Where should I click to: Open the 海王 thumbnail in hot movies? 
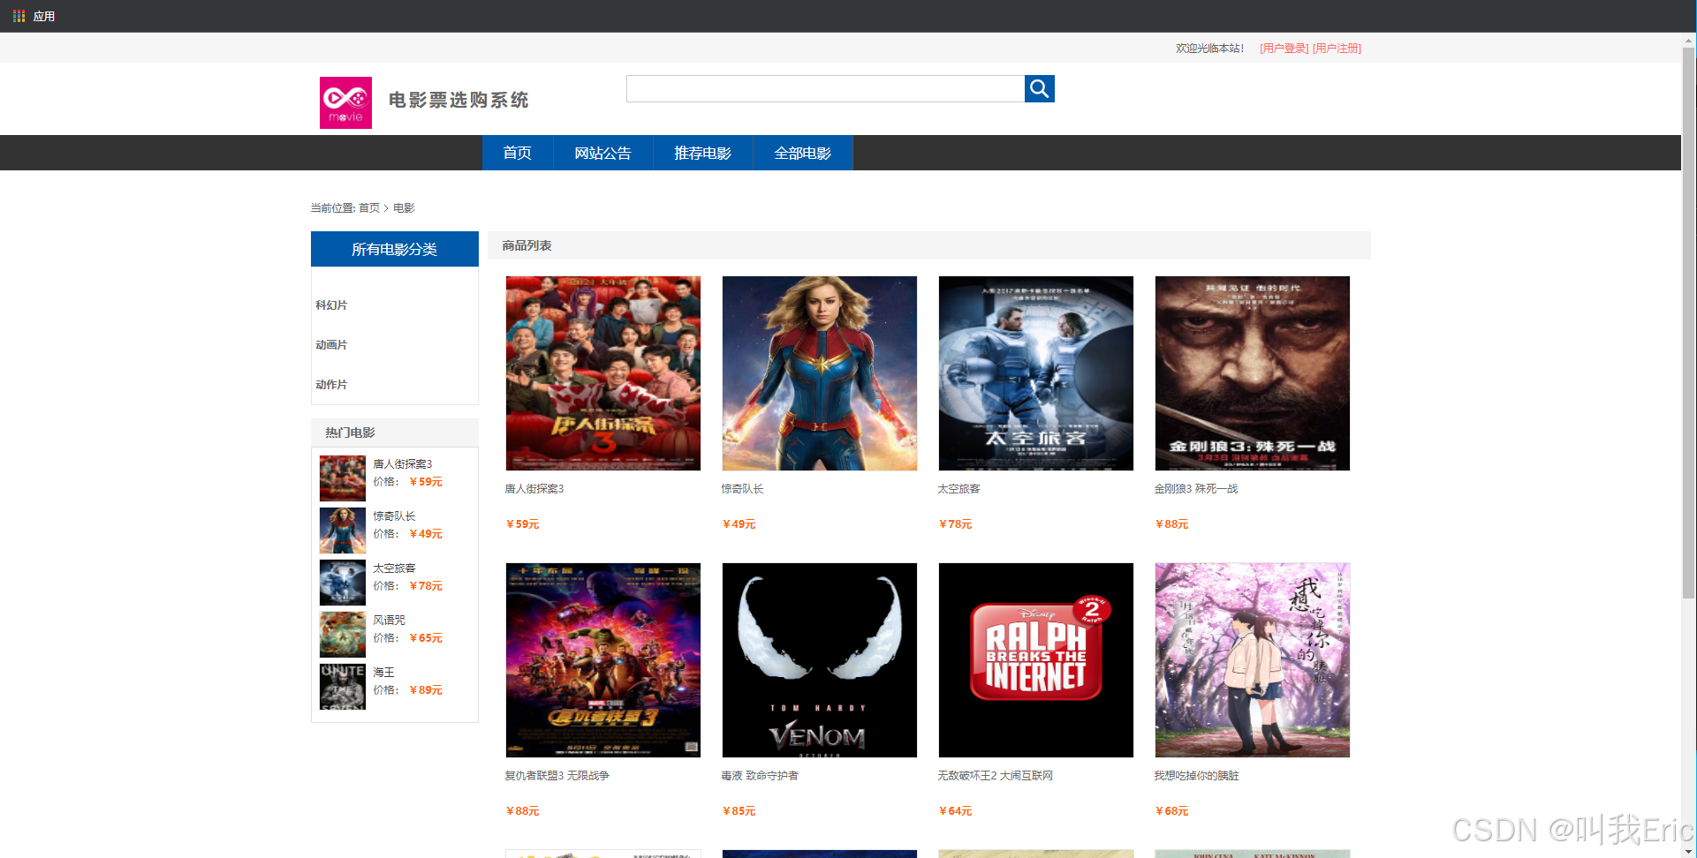click(343, 687)
